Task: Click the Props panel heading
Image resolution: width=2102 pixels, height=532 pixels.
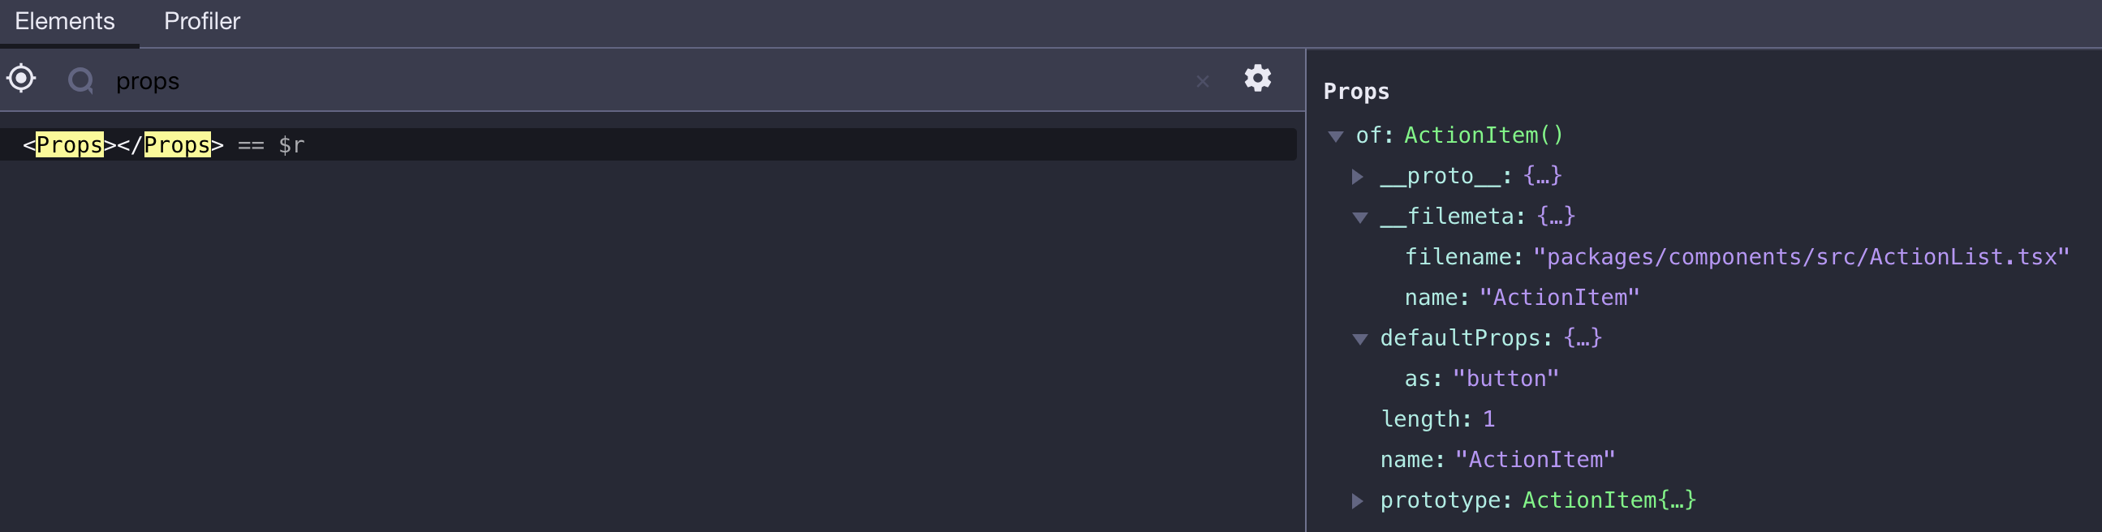Action: click(1355, 92)
